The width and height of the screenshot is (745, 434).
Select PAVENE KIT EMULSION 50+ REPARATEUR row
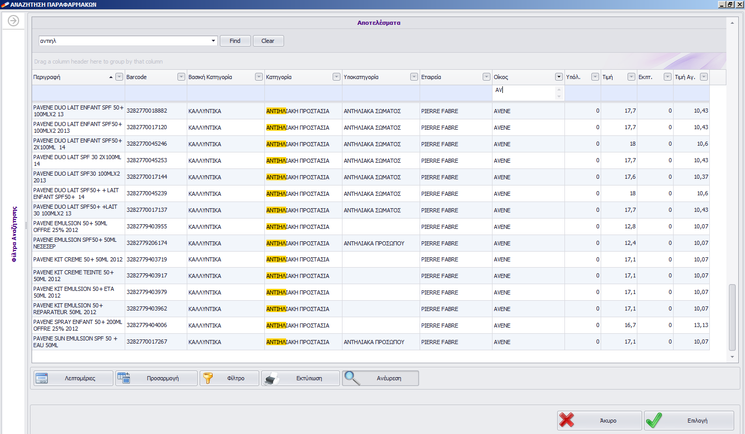[x=370, y=308]
